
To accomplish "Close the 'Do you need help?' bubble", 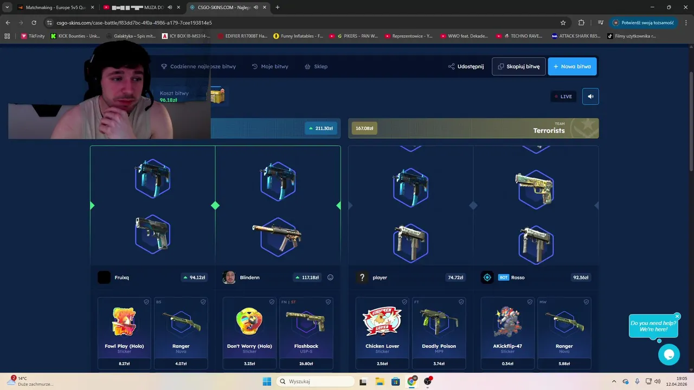I will coord(677,316).
